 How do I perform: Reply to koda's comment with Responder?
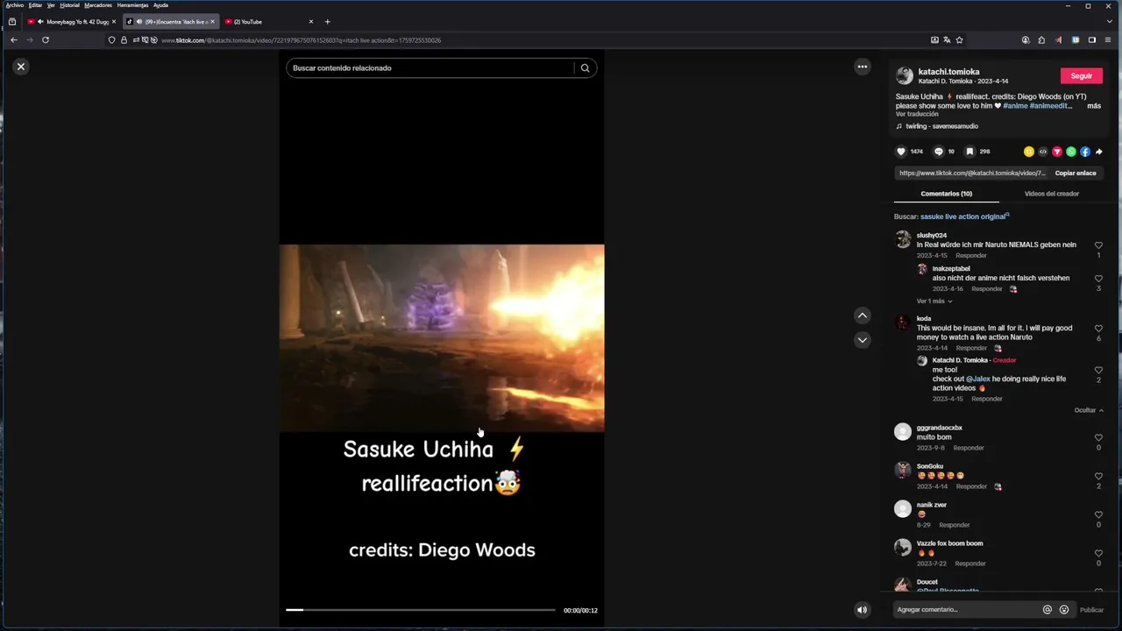971,348
